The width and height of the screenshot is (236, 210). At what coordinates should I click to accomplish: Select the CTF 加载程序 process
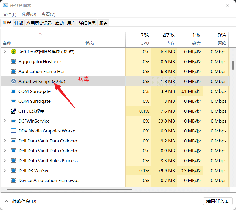pyautogui.click(x=31, y=111)
